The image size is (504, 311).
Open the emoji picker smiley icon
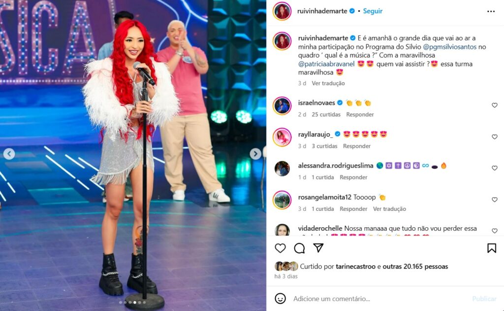(x=280, y=299)
